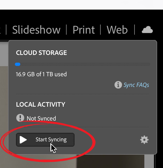Open the Web module
Screen dimensions: 163x168
(117, 30)
